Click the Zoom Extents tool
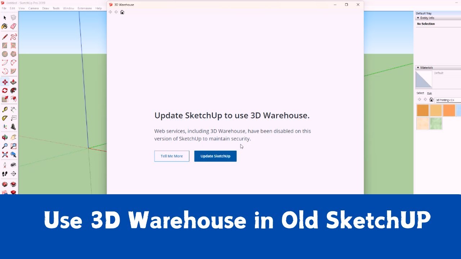The image size is (461, 259). point(5,155)
